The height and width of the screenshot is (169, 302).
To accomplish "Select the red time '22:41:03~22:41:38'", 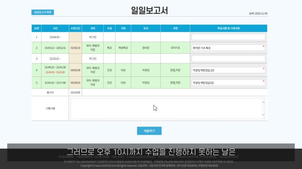I will (x=55, y=72).
